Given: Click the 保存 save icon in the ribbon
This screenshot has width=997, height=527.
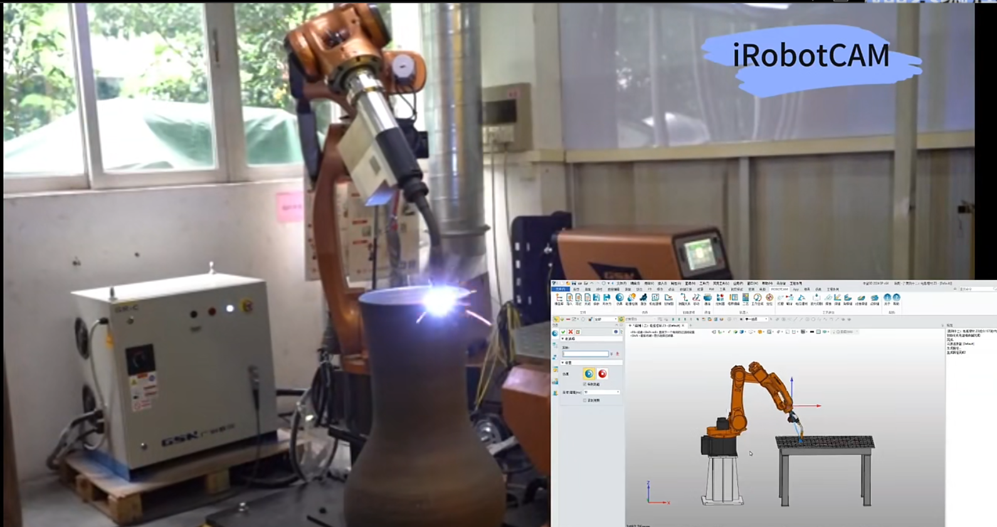Looking at the screenshot, I should (596, 298).
